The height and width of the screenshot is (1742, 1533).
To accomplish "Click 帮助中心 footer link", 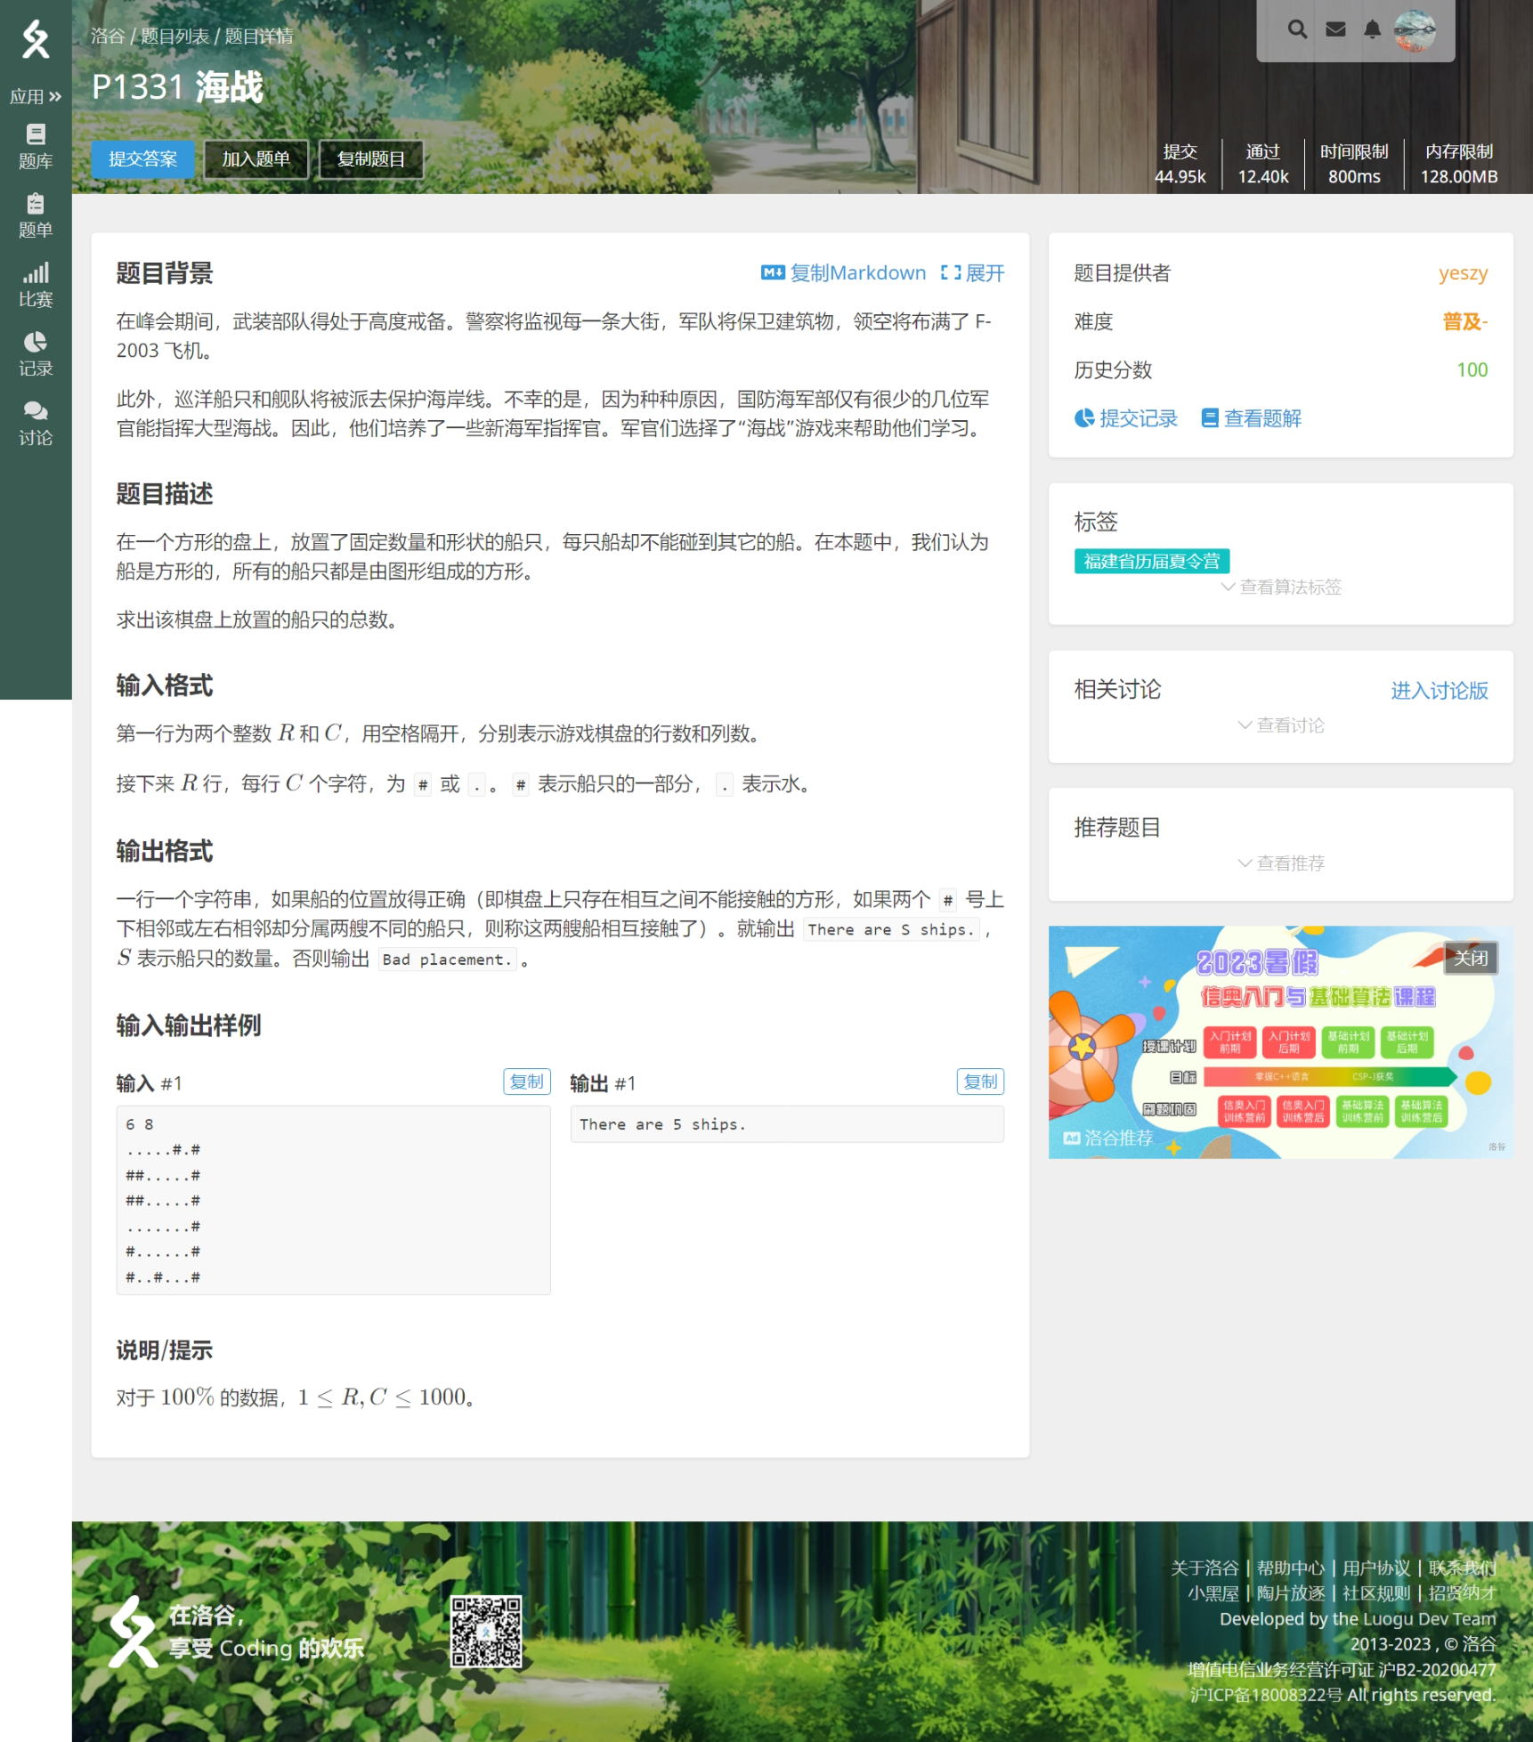I will coord(1290,1568).
